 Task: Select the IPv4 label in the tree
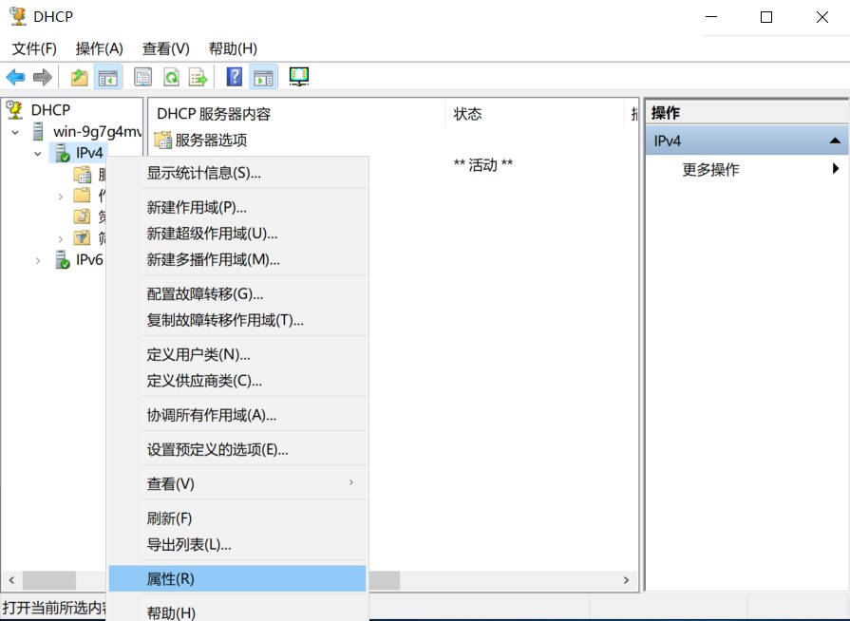89,154
